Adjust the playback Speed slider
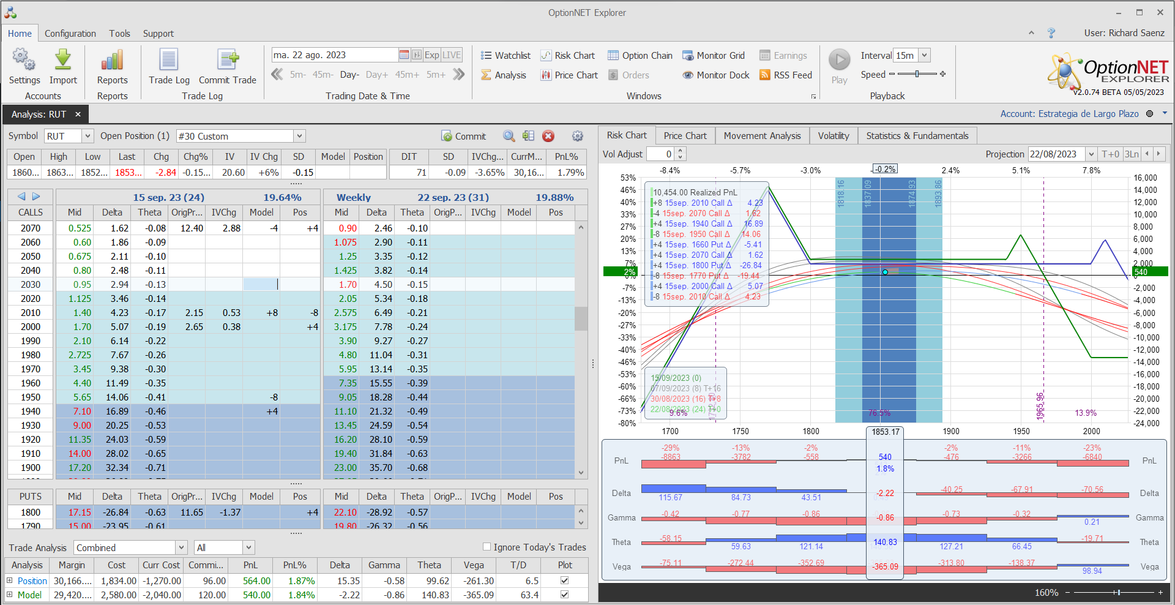Viewport: 1175px width, 605px height. tap(917, 74)
